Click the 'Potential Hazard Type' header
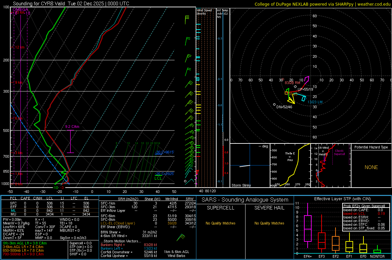The image size is (392, 260). pyautogui.click(x=371, y=147)
